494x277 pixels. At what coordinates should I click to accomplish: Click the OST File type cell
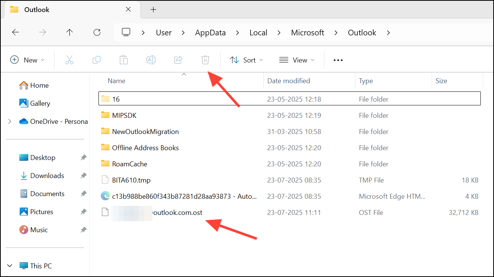click(x=371, y=213)
